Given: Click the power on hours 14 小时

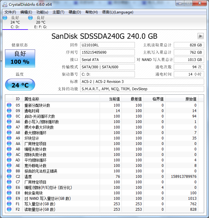Looking at the screenshot, I should 189,74.
